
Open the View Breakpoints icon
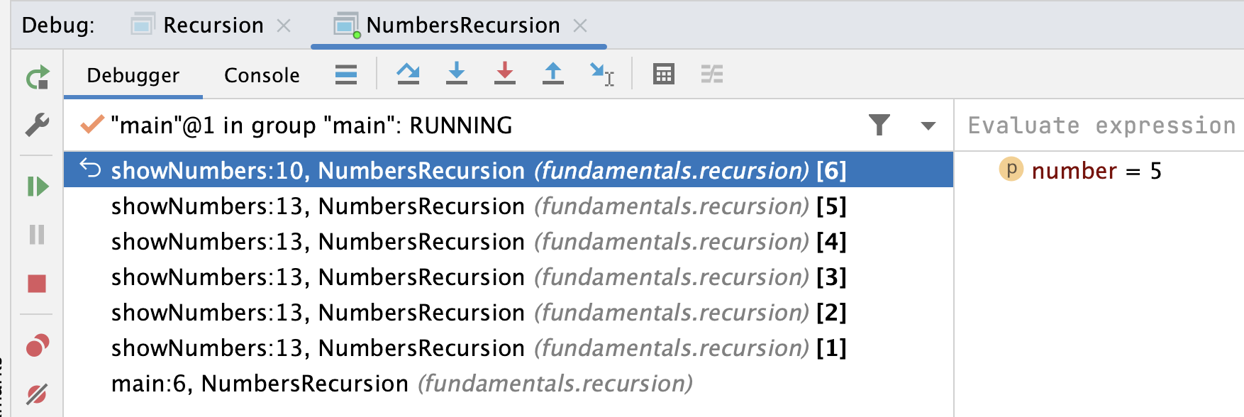[37, 346]
